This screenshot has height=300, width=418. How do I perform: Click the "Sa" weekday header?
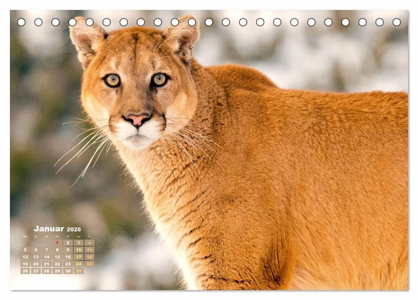[x=79, y=236]
